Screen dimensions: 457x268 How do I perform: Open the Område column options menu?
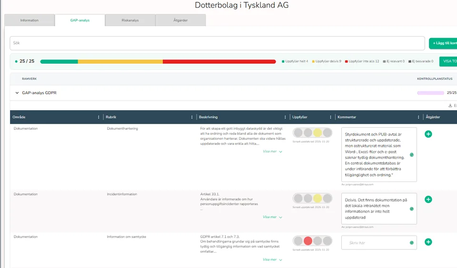[99, 117]
